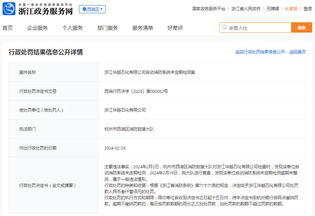Click the 登录 login link
Image resolution: width=315 pixels, height=216 pixels.
(308, 9)
